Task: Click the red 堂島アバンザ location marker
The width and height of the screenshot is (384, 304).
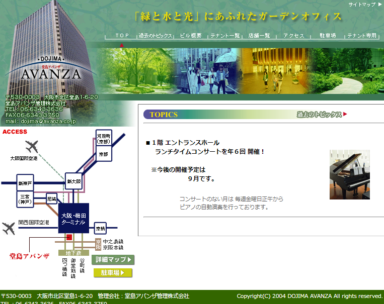Action: [x=69, y=237]
